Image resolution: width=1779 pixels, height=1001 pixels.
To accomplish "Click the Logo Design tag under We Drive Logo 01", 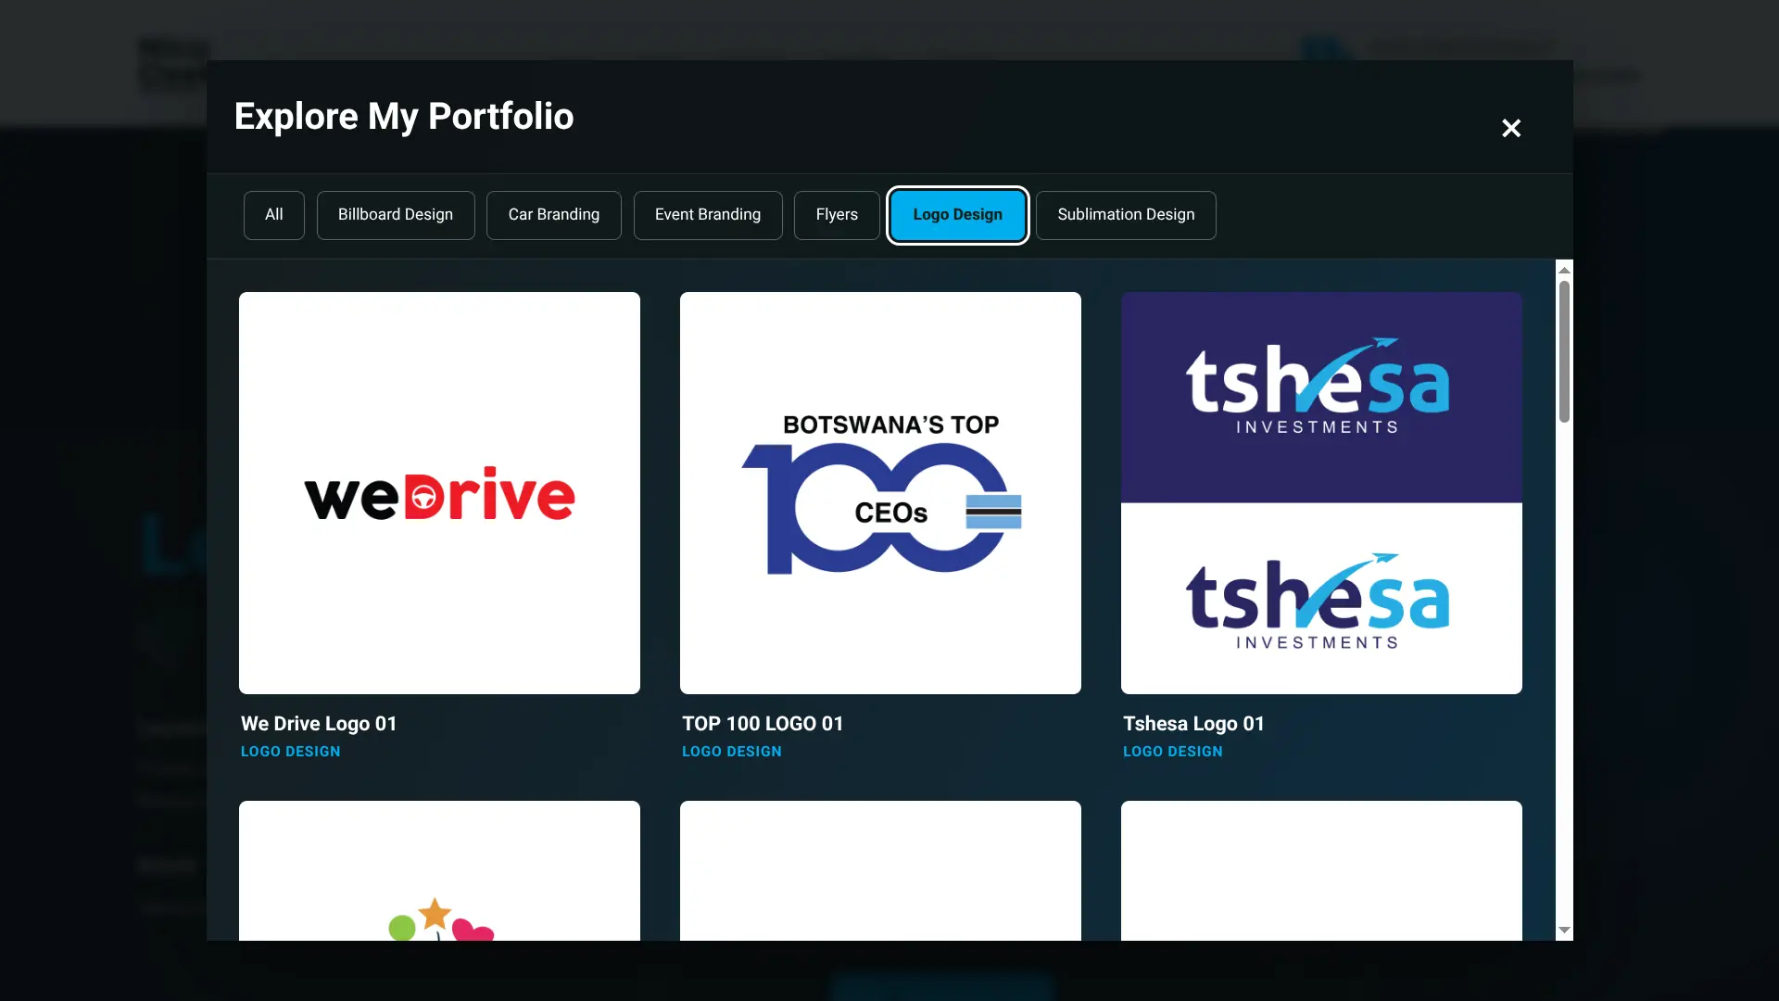I will coord(291,752).
